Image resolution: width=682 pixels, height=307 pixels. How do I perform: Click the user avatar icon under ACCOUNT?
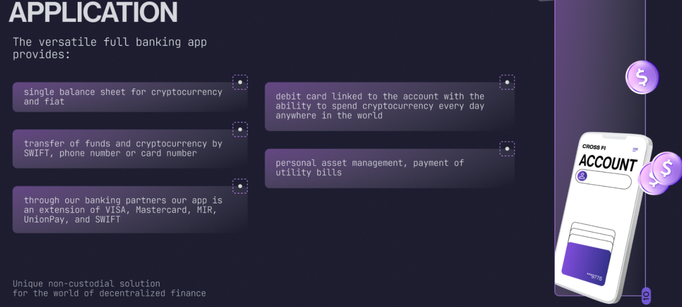point(582,177)
